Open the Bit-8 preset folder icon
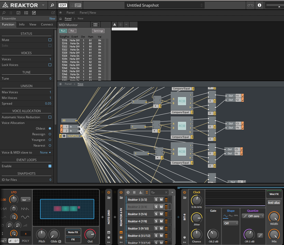 pyautogui.click(x=184, y=198)
